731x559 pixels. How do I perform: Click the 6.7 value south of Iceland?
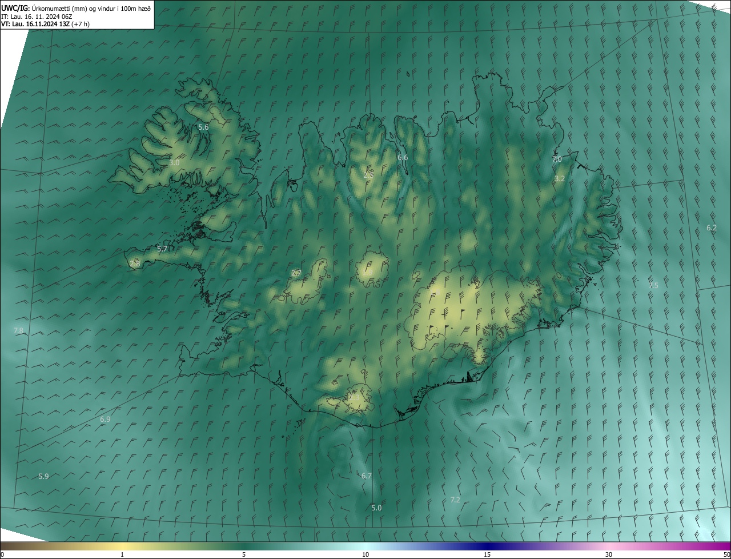coord(367,476)
